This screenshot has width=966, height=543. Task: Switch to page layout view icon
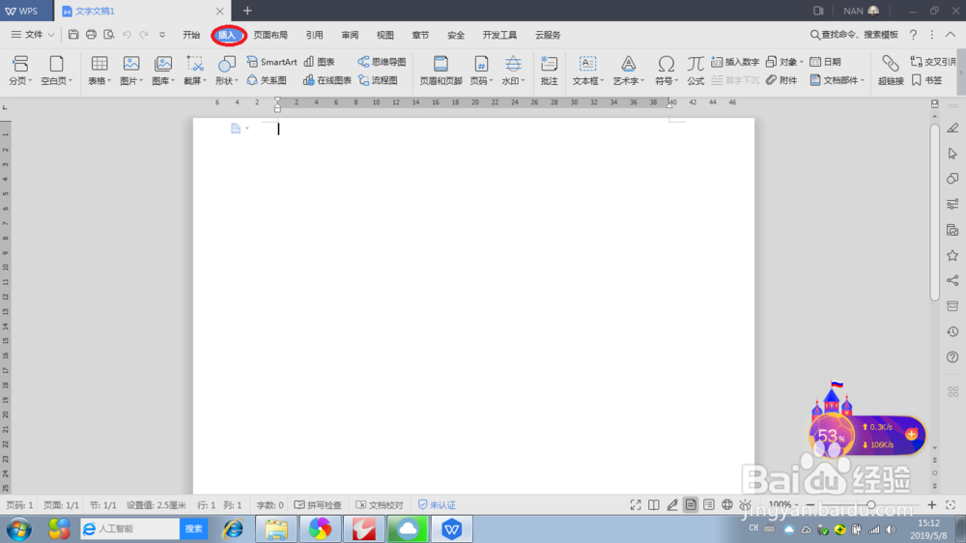click(x=691, y=504)
